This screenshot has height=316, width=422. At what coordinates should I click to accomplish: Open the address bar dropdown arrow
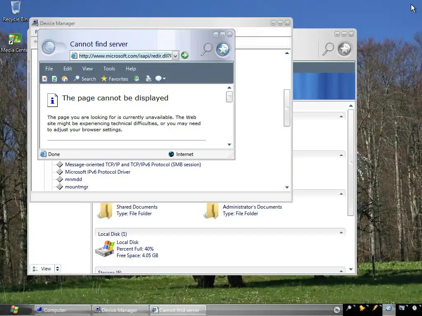175,56
